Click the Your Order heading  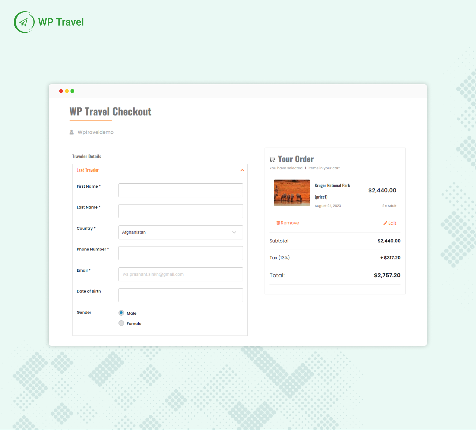296,159
